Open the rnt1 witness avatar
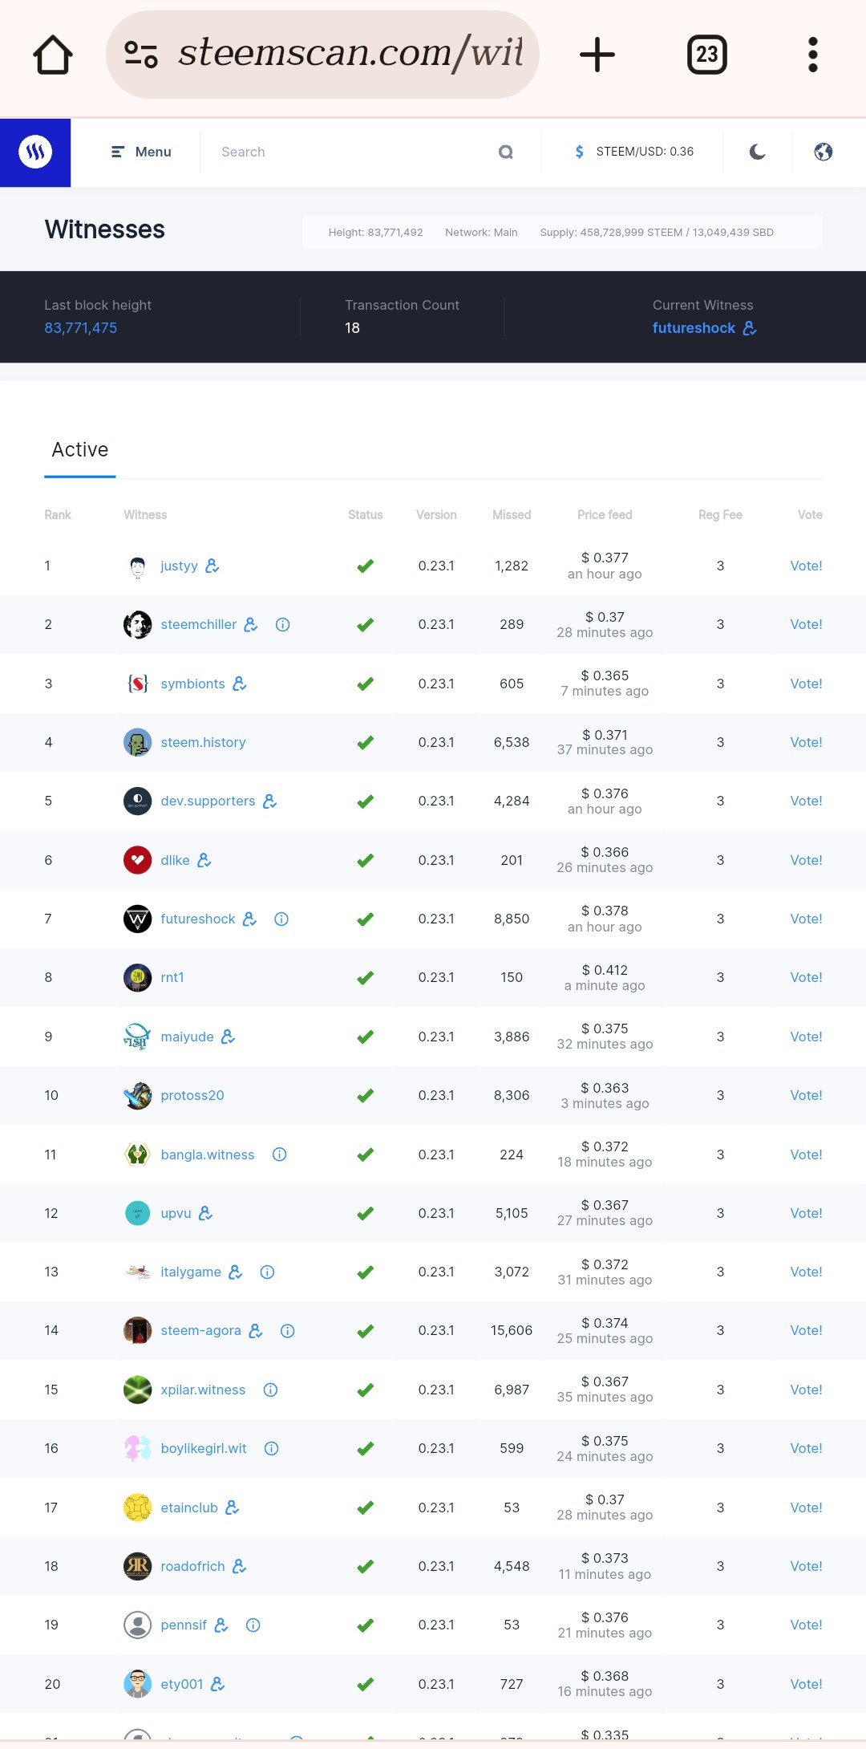This screenshot has width=866, height=1749. point(138,978)
